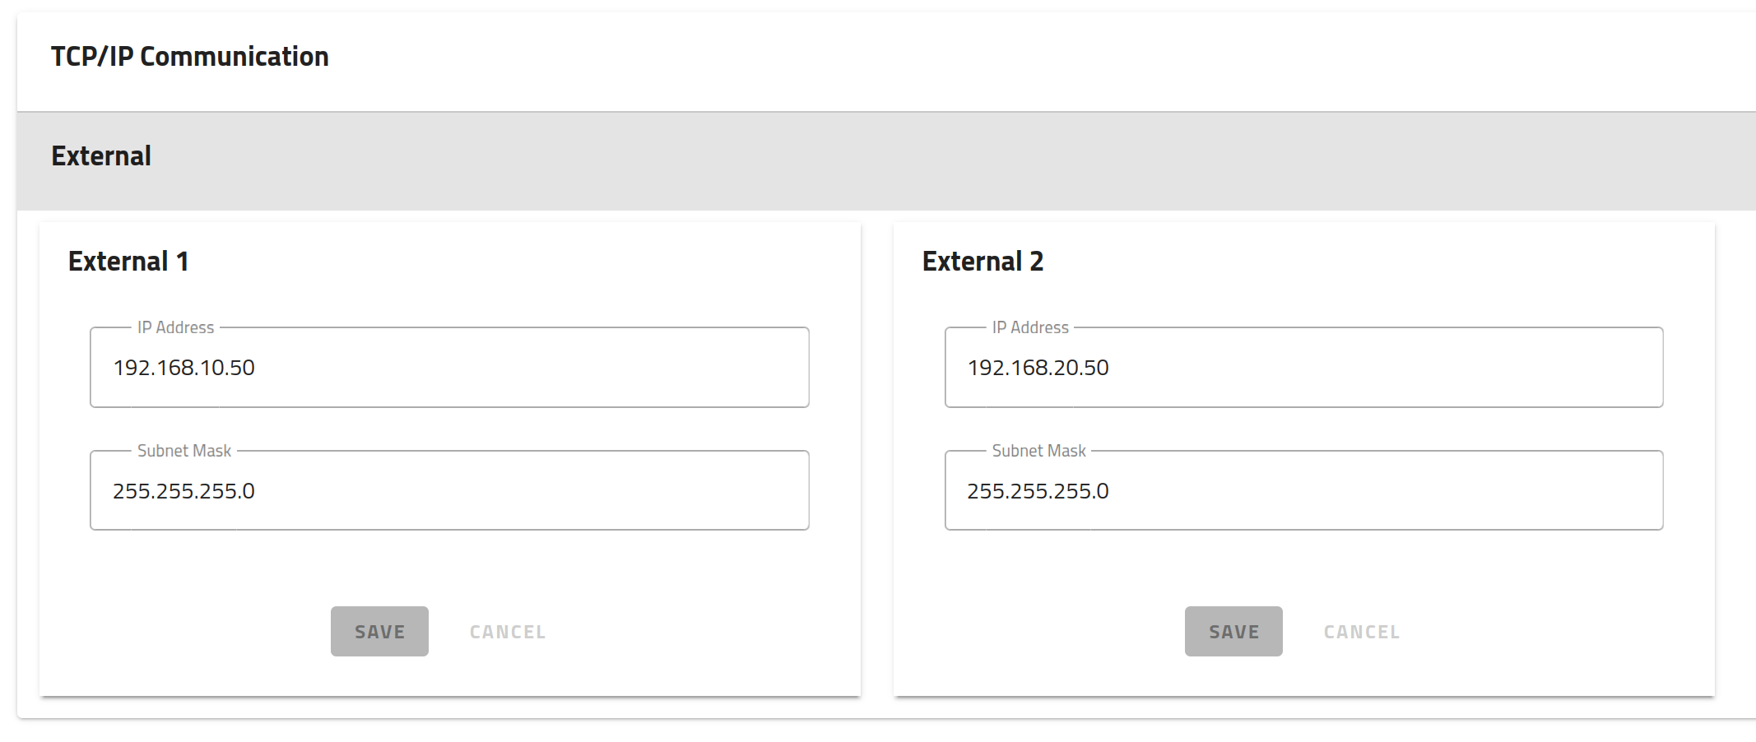
Task: Select the External 1 heading
Action: coord(128,262)
